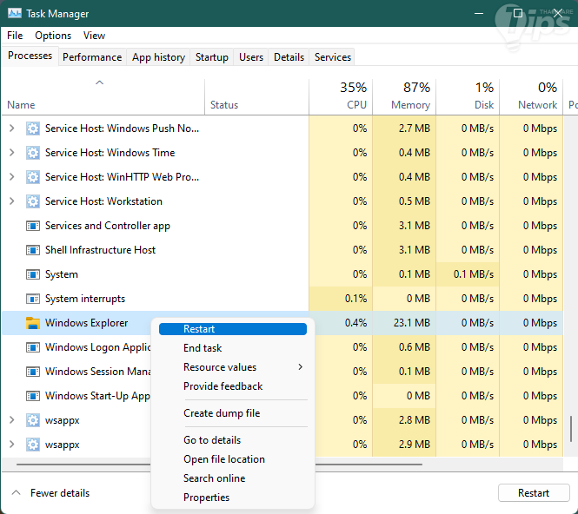This screenshot has height=514, width=578.
Task: Choose End task in the context menu
Action: pos(233,348)
